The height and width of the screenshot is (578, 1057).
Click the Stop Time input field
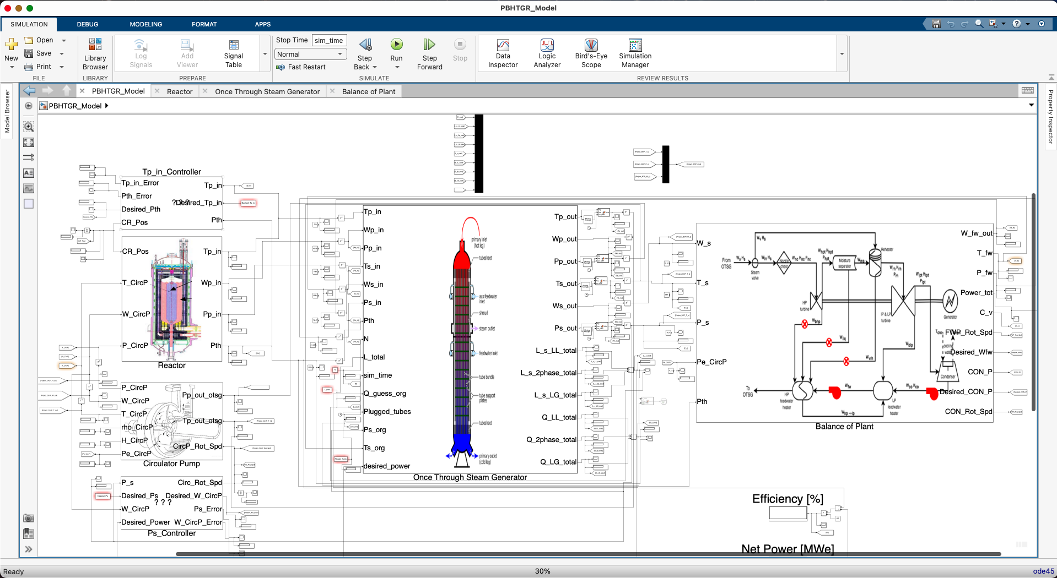pyautogui.click(x=328, y=40)
